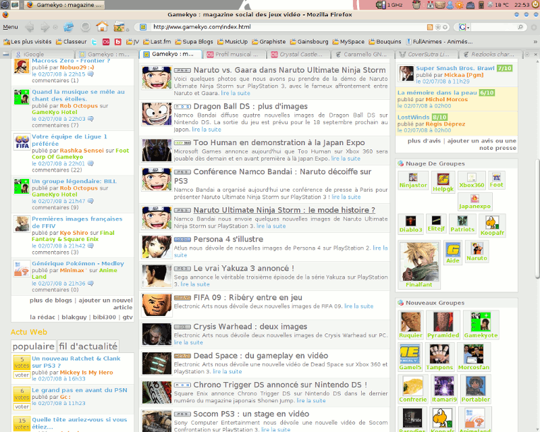
Task: Click the show desktop icon in the top panel
Action: [15, 5]
